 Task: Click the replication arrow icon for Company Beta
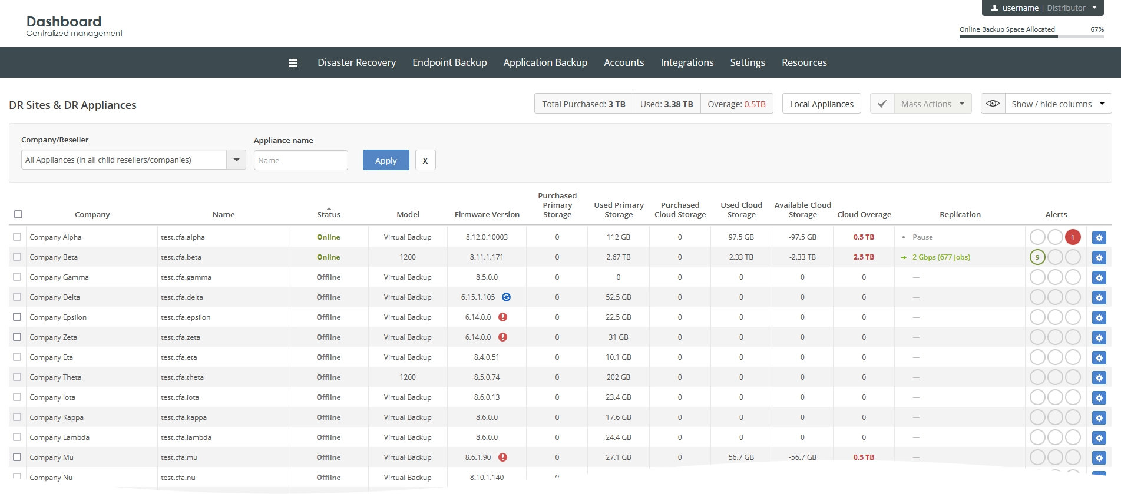point(904,257)
